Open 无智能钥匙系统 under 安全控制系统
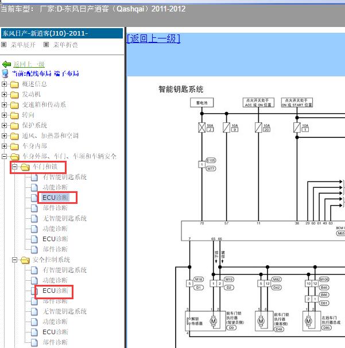The height and width of the screenshot is (348, 345). click(64, 311)
